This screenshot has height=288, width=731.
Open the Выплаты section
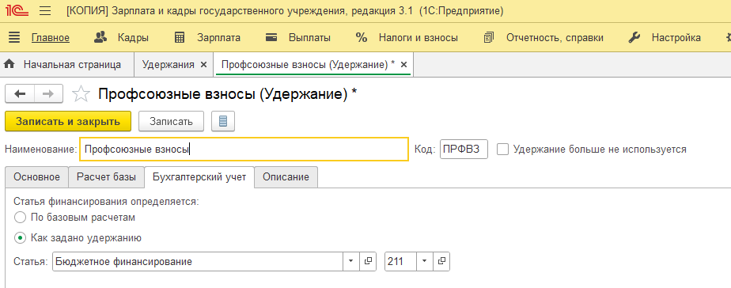309,38
